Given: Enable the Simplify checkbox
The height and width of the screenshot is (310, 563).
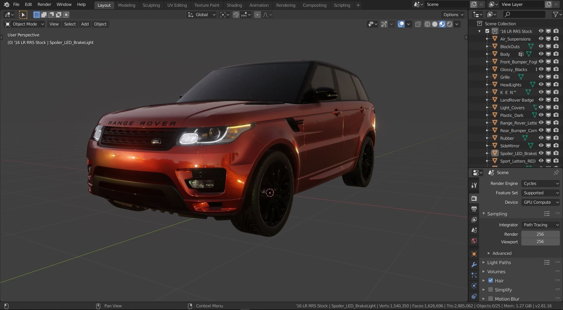Looking at the screenshot, I should (x=491, y=290).
